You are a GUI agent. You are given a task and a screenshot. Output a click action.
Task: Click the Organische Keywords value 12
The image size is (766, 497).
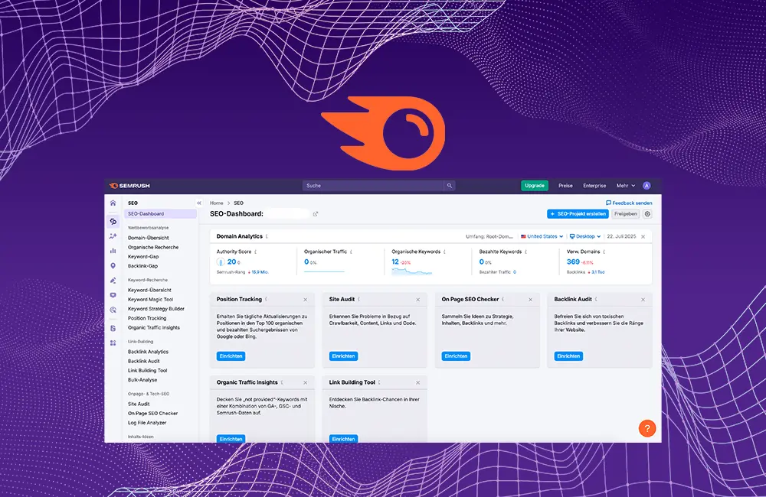(395, 262)
